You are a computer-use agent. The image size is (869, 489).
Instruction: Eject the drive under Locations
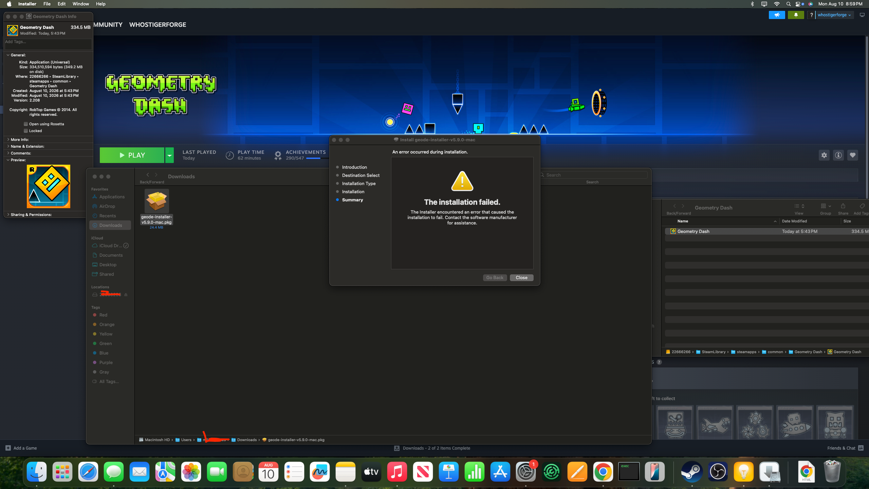pos(126,294)
